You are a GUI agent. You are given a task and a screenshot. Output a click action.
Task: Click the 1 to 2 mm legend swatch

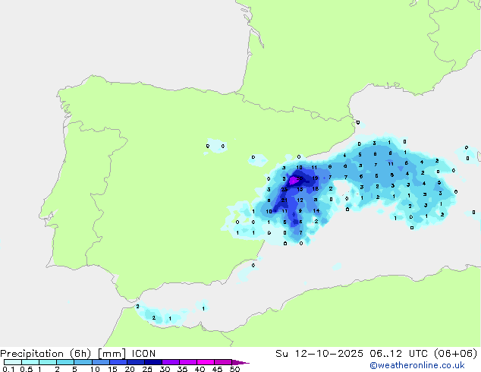[48, 362]
